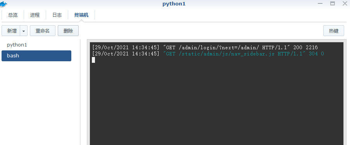Open the 热键 hotkeys button
350x145 pixels.
point(333,31)
